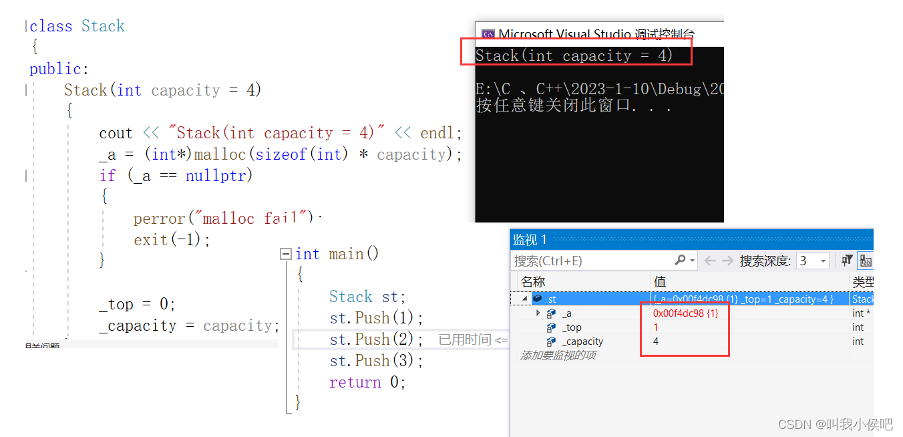Click the search magnifier icon in Watch 1
Screen dimensions: 903x437
(680, 261)
